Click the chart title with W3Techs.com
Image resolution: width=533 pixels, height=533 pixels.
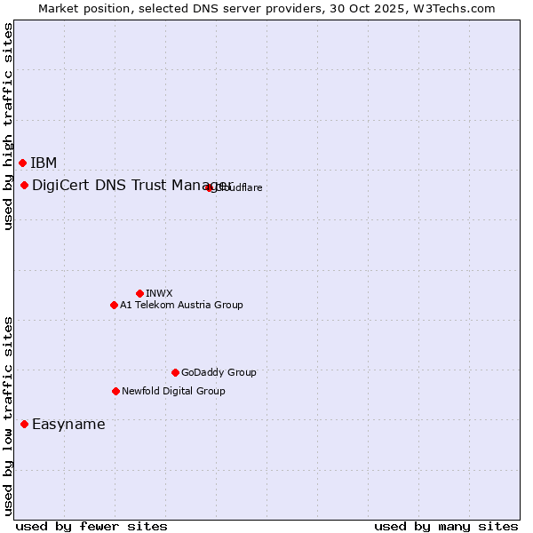tap(266, 8)
